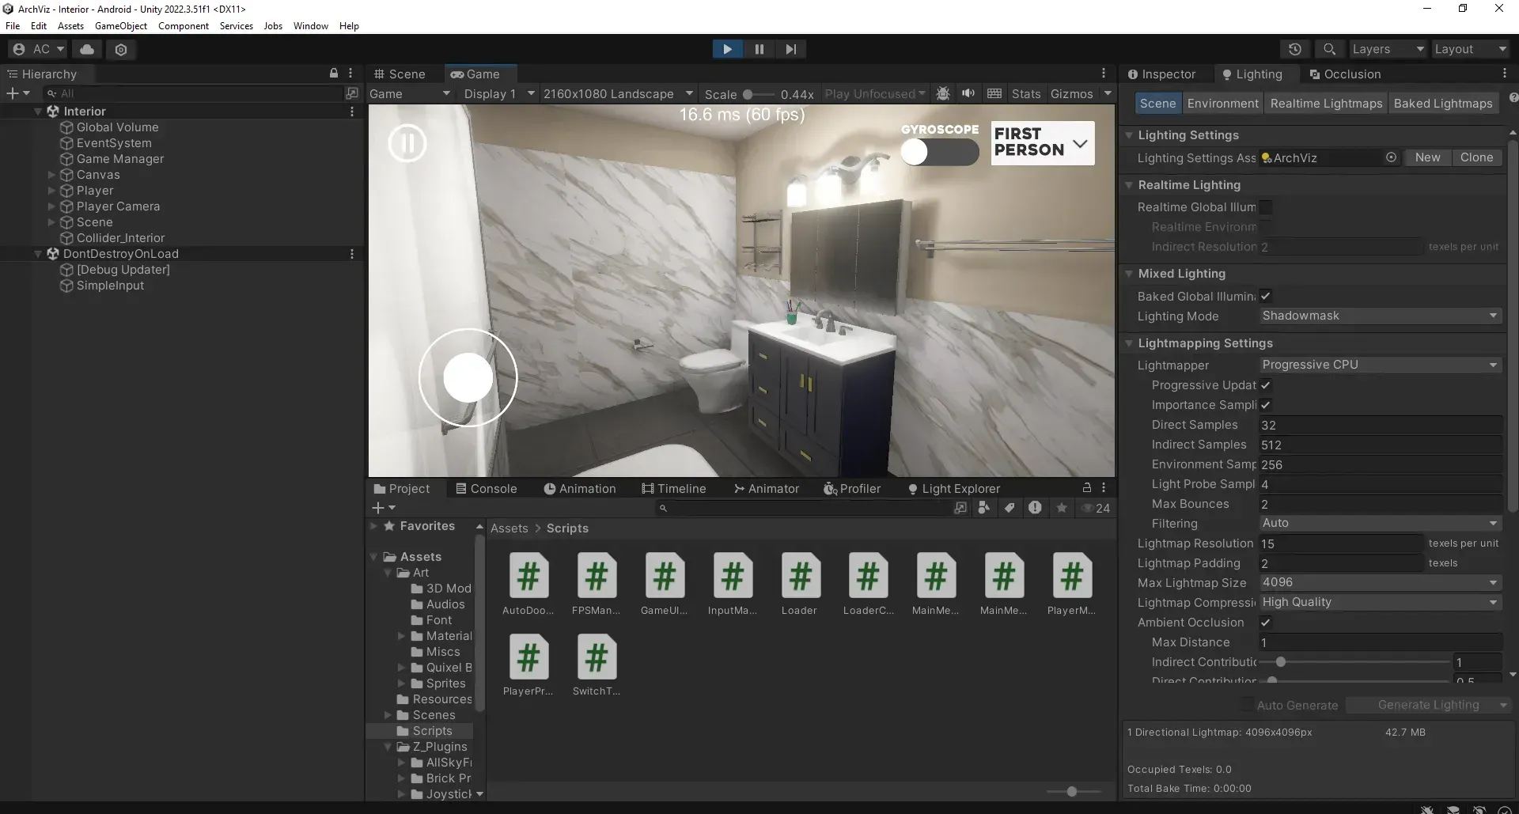Enable Realtime Global Illumination checkbox
The image size is (1519, 814).
tap(1266, 207)
